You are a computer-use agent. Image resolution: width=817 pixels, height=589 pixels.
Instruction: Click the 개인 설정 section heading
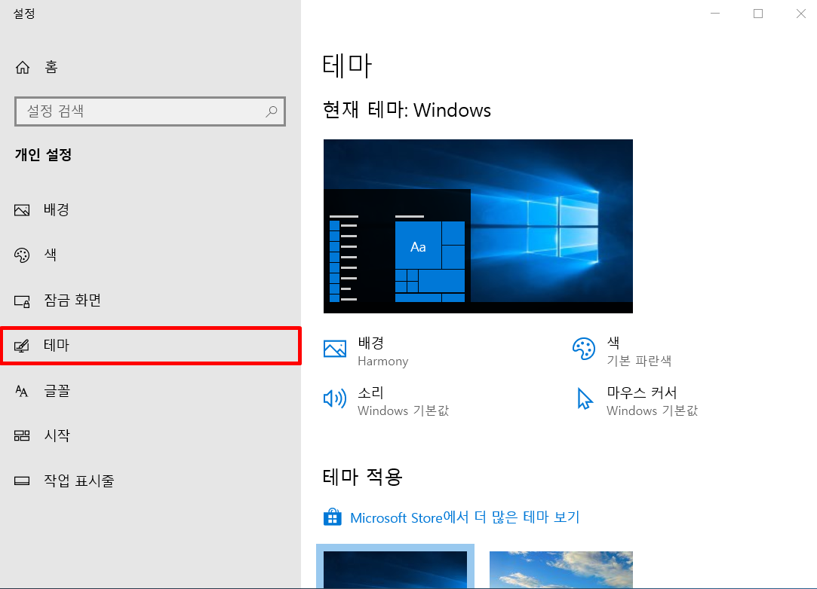point(43,154)
